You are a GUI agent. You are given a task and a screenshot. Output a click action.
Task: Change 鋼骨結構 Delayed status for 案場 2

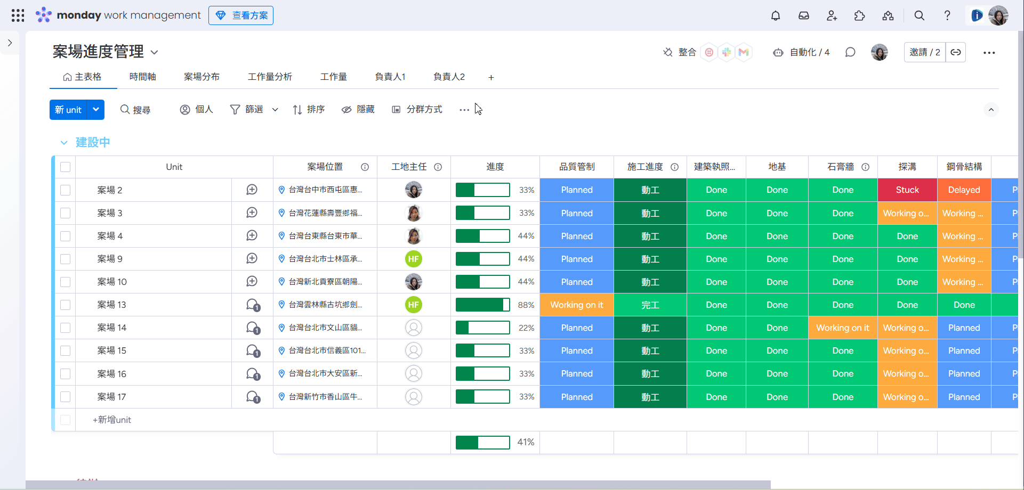pos(964,190)
